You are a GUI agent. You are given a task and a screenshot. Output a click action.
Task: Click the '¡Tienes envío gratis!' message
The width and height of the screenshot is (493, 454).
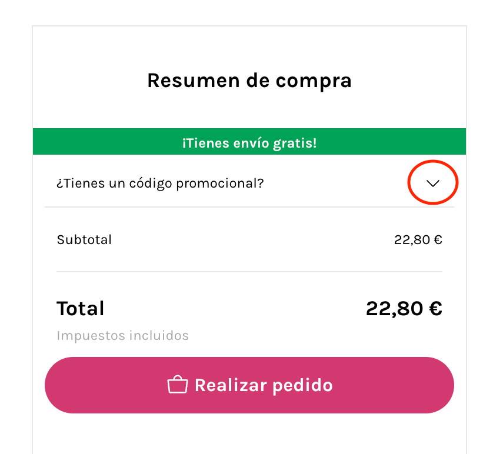tap(249, 142)
